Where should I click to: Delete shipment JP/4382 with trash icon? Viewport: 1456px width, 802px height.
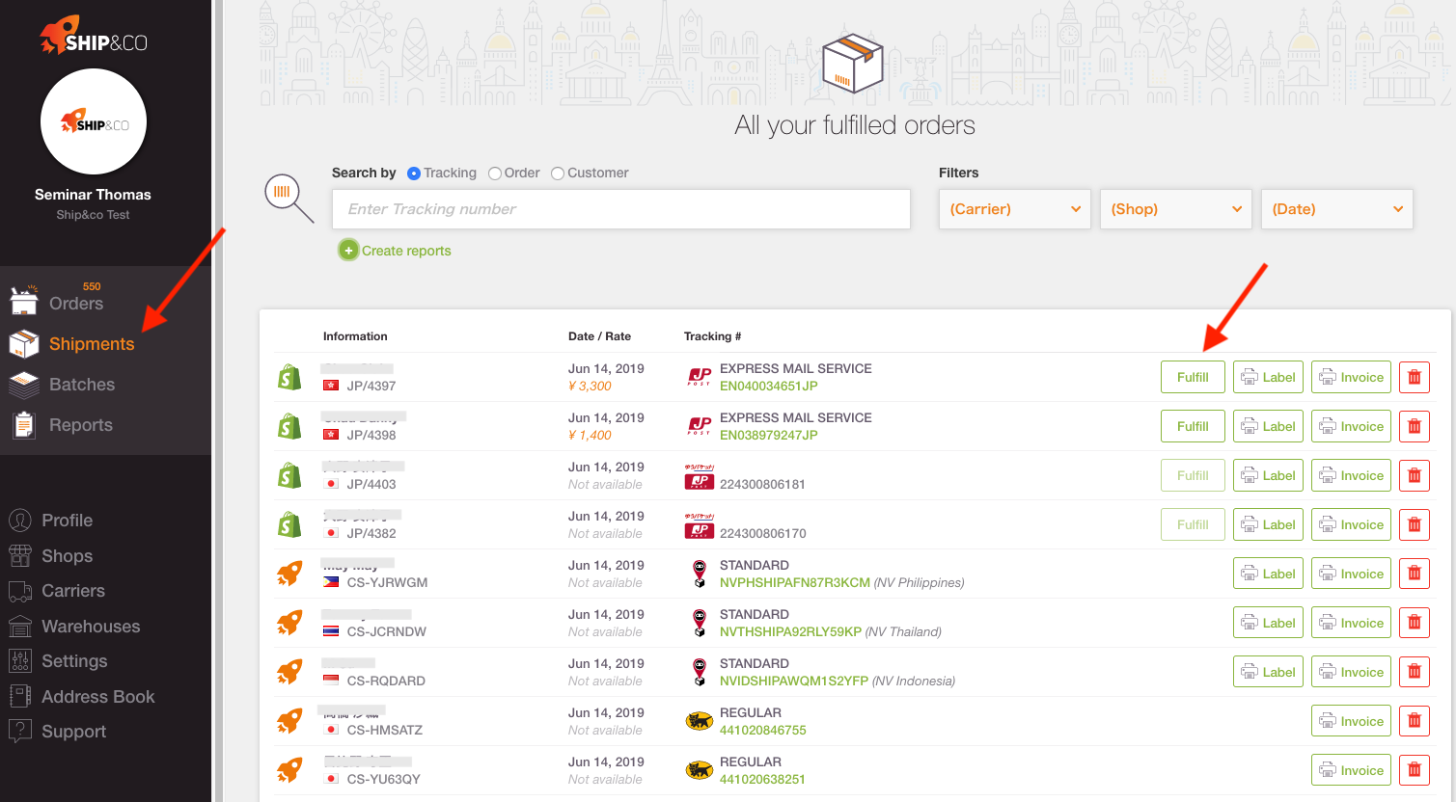click(1415, 524)
